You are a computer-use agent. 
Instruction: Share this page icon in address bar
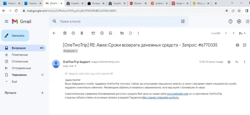point(233,11)
